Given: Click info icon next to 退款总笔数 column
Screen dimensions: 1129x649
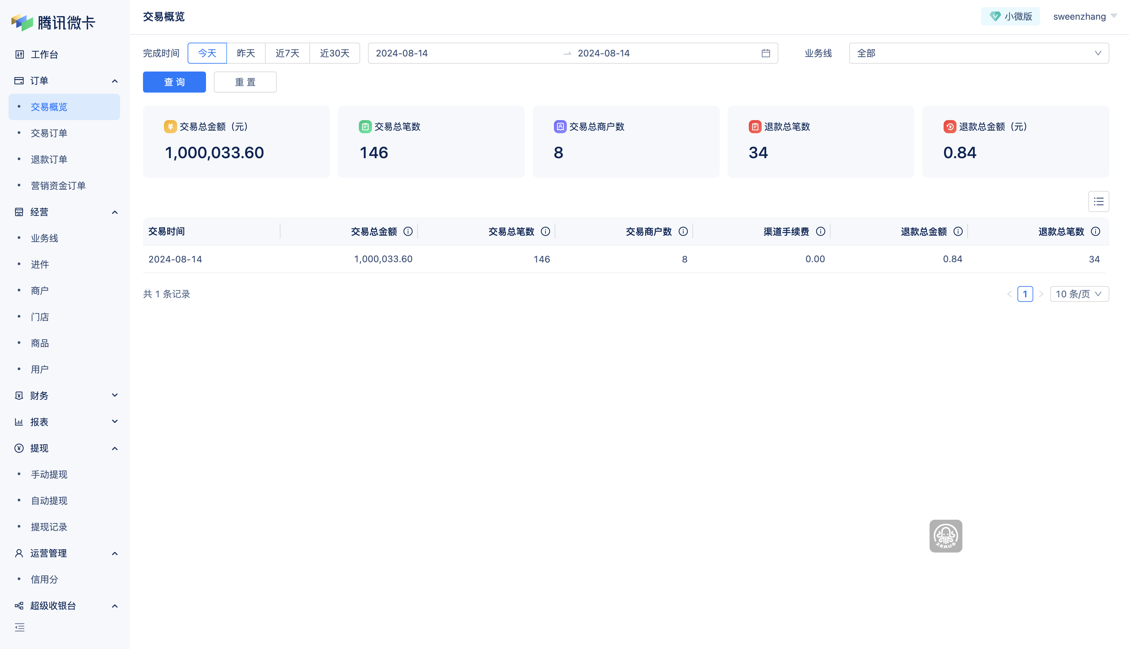Looking at the screenshot, I should pos(1096,231).
